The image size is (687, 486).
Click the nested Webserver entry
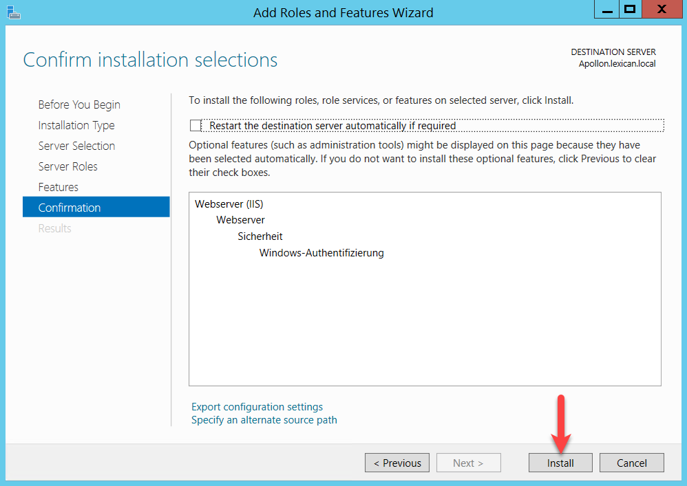pyautogui.click(x=240, y=220)
